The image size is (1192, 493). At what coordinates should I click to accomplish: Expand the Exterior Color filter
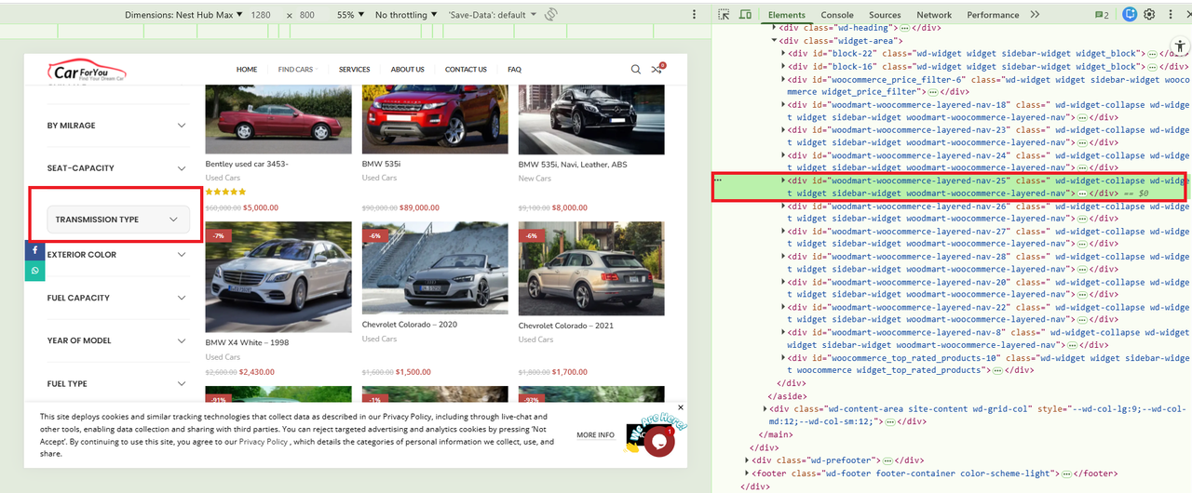click(118, 254)
